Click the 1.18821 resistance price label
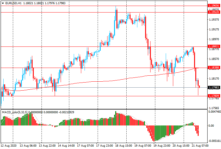221x149 pixels. 214,46
